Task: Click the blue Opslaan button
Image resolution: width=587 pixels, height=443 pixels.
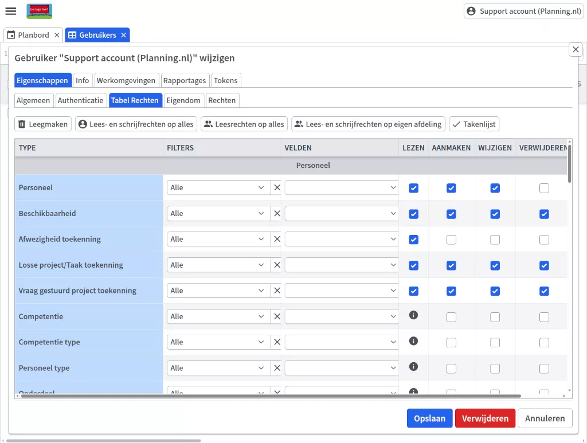Action: 429,418
